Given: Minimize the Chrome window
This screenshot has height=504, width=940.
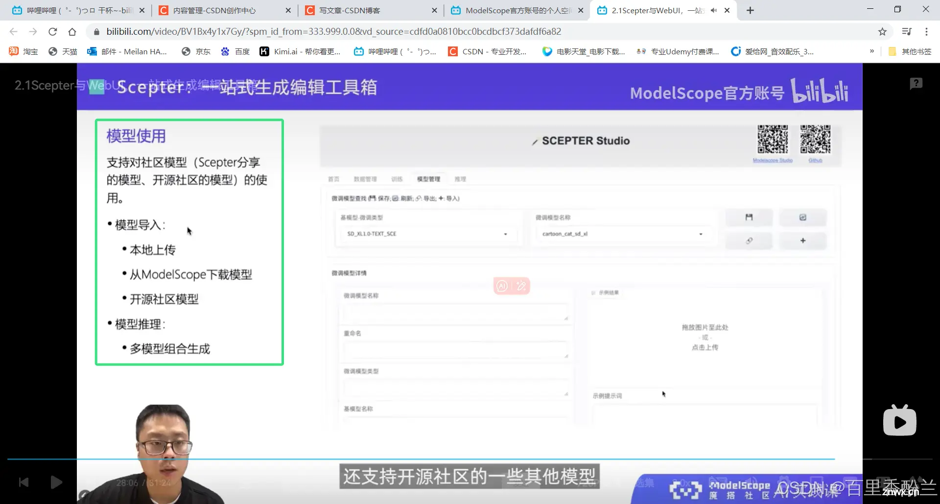Looking at the screenshot, I should click(870, 9).
